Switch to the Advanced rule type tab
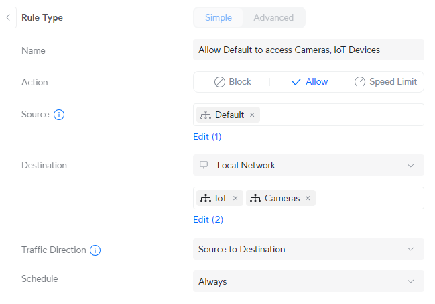The image size is (435, 304). (273, 17)
